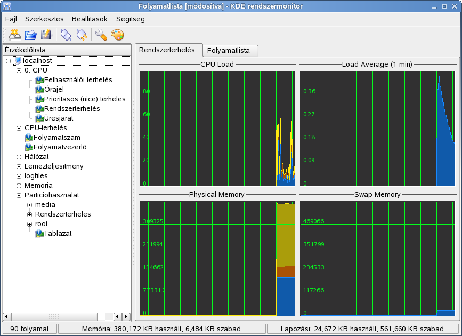Collapse the 0. CPU node
Viewport: 462px width, 336px height.
19,70
